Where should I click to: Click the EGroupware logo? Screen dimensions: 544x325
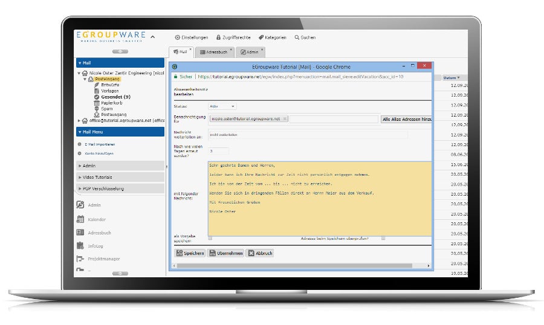[x=111, y=36]
